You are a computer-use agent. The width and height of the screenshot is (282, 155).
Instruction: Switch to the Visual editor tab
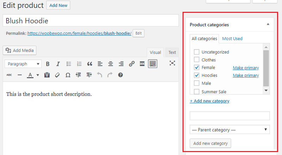155,52
